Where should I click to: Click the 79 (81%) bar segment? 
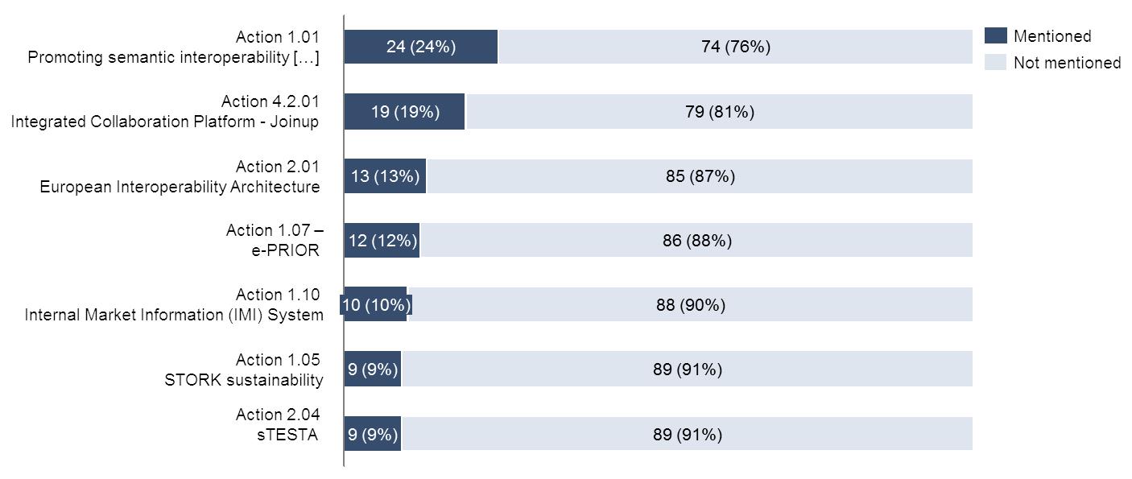click(x=719, y=112)
